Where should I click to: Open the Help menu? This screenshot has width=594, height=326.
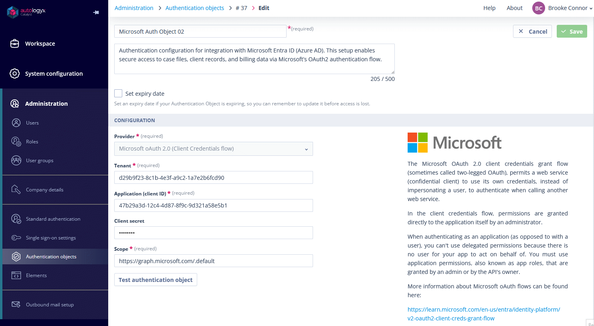[489, 8]
